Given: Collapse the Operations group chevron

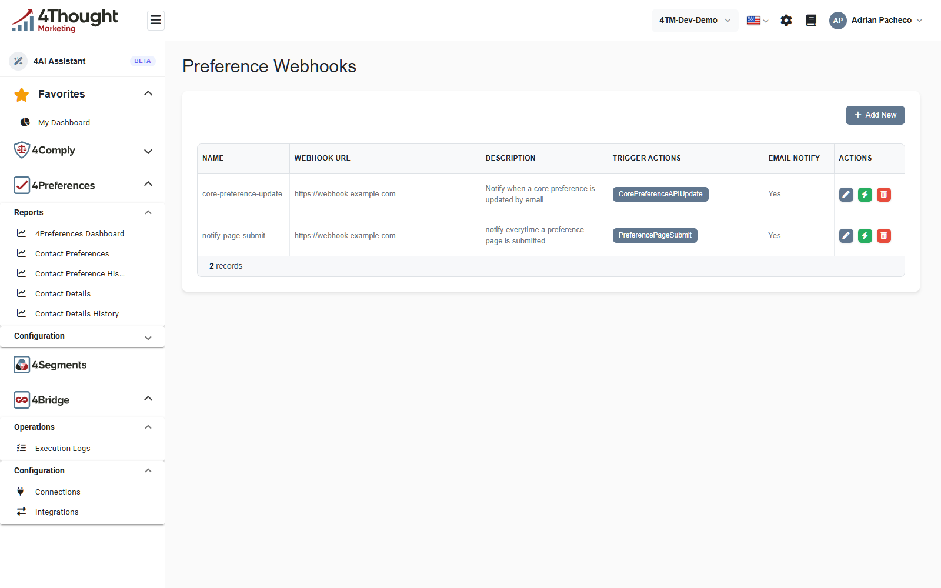Looking at the screenshot, I should click(148, 427).
